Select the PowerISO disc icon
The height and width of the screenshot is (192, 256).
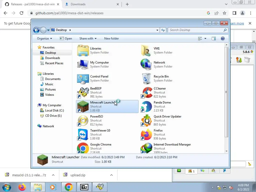(83, 120)
